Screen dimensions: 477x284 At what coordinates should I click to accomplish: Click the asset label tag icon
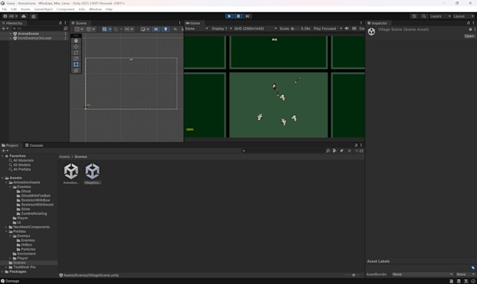tap(473, 268)
